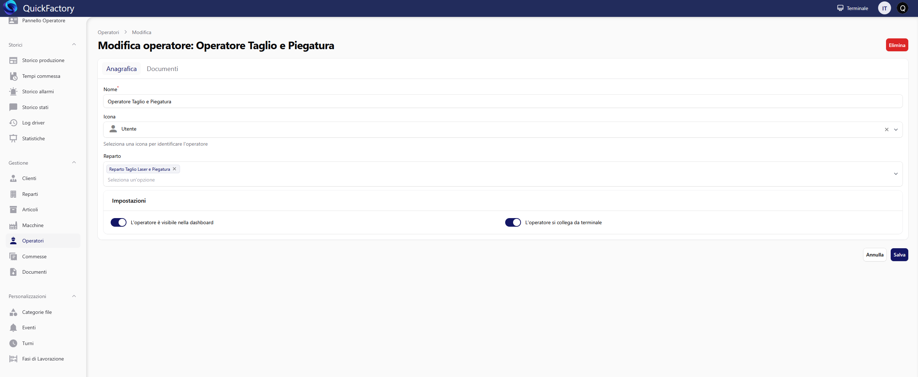Click the Tempi commessa clock icon

click(x=13, y=76)
